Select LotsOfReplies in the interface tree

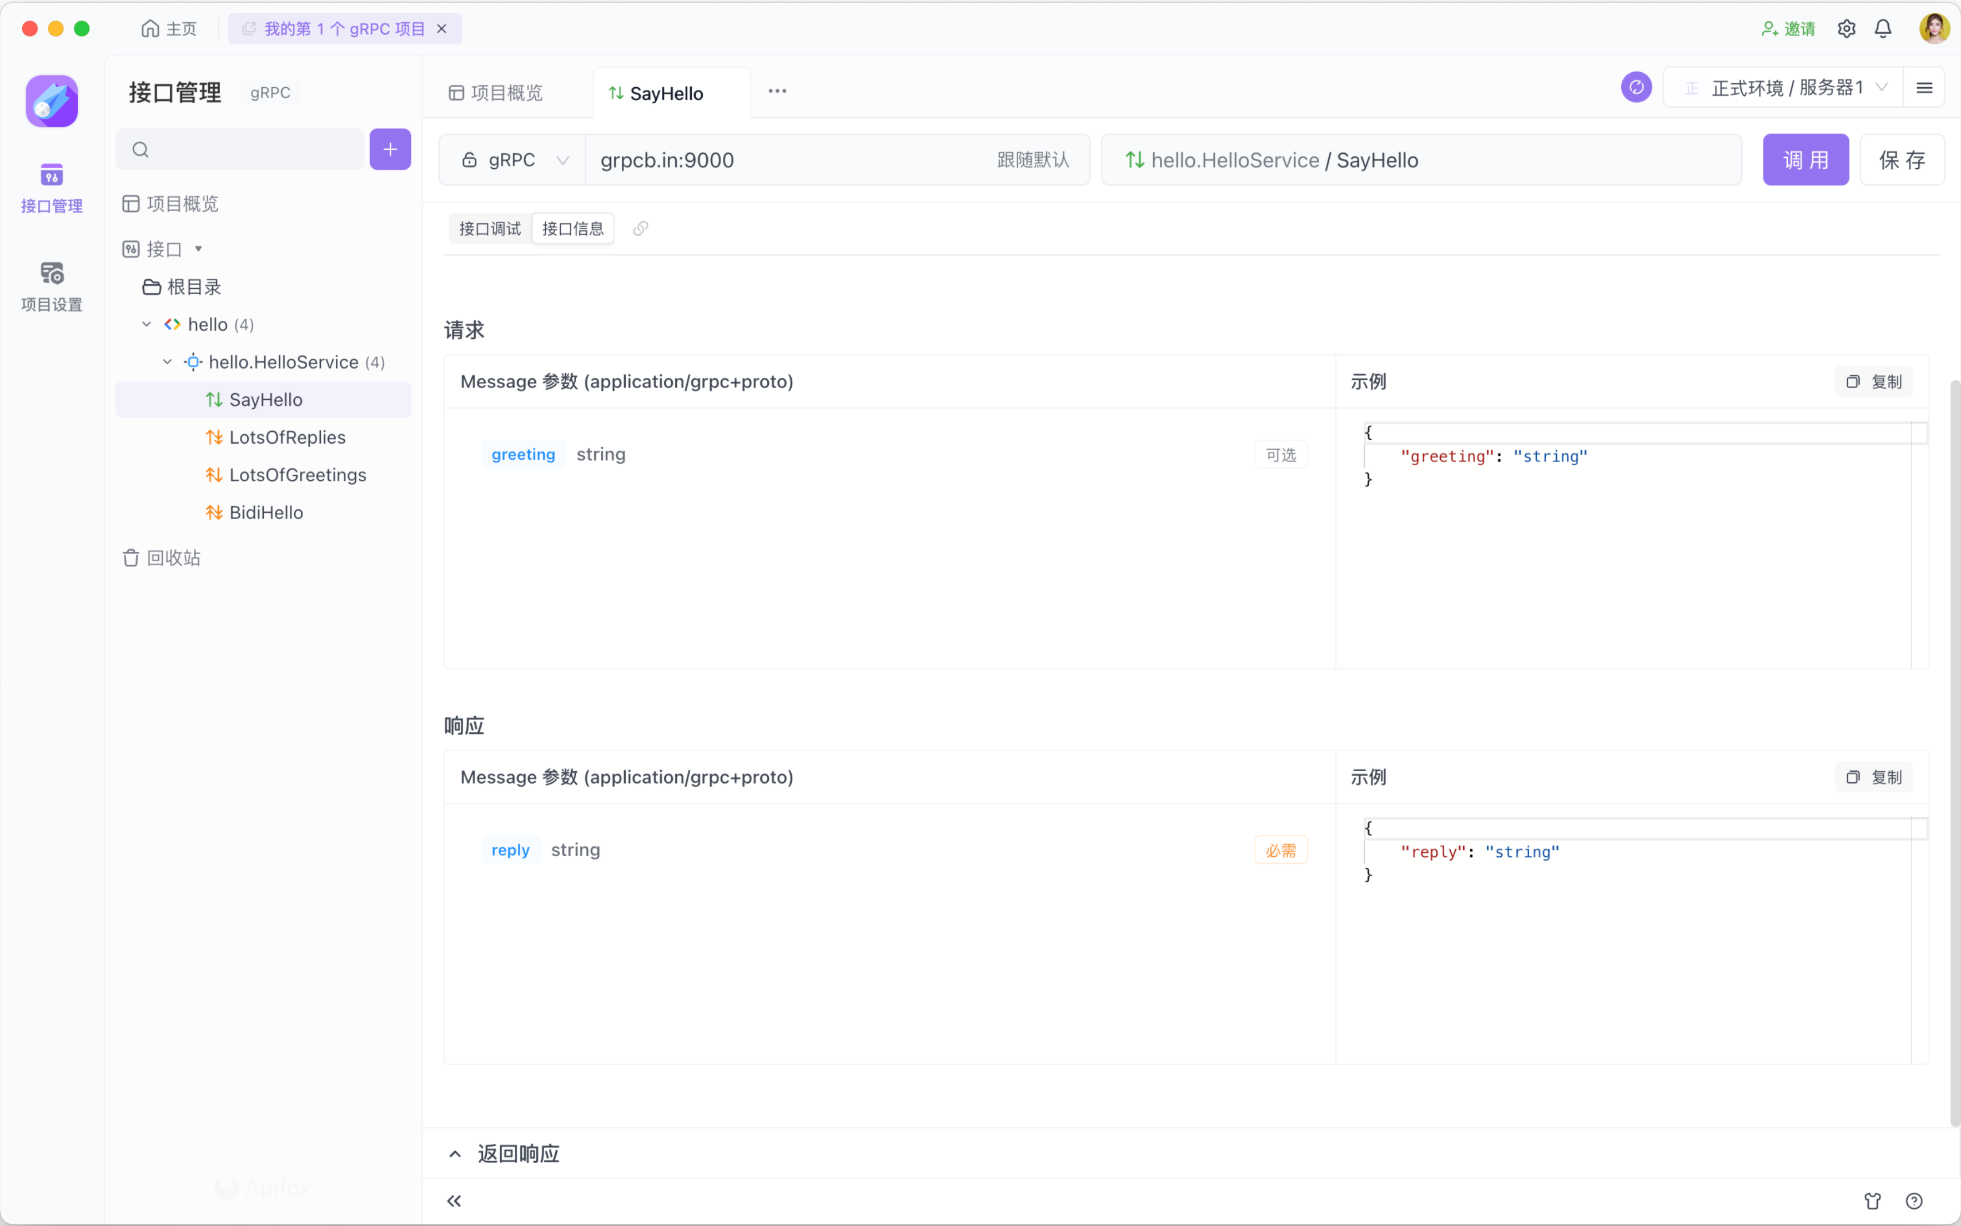(287, 437)
